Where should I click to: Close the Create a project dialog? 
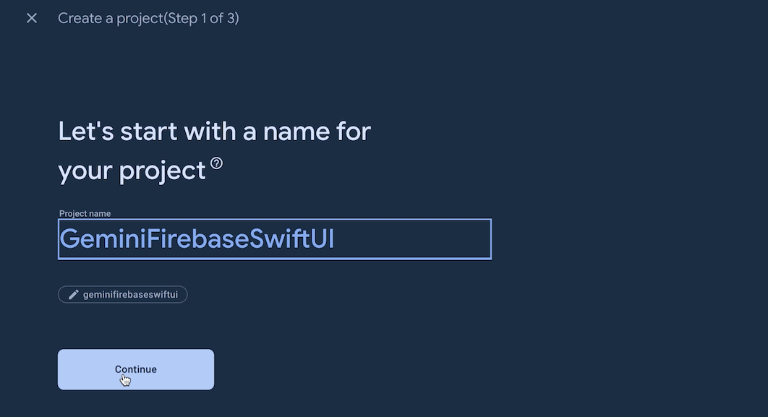click(32, 18)
